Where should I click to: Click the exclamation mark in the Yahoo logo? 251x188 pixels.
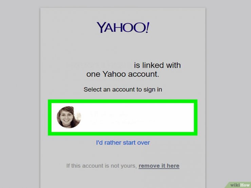(147, 27)
